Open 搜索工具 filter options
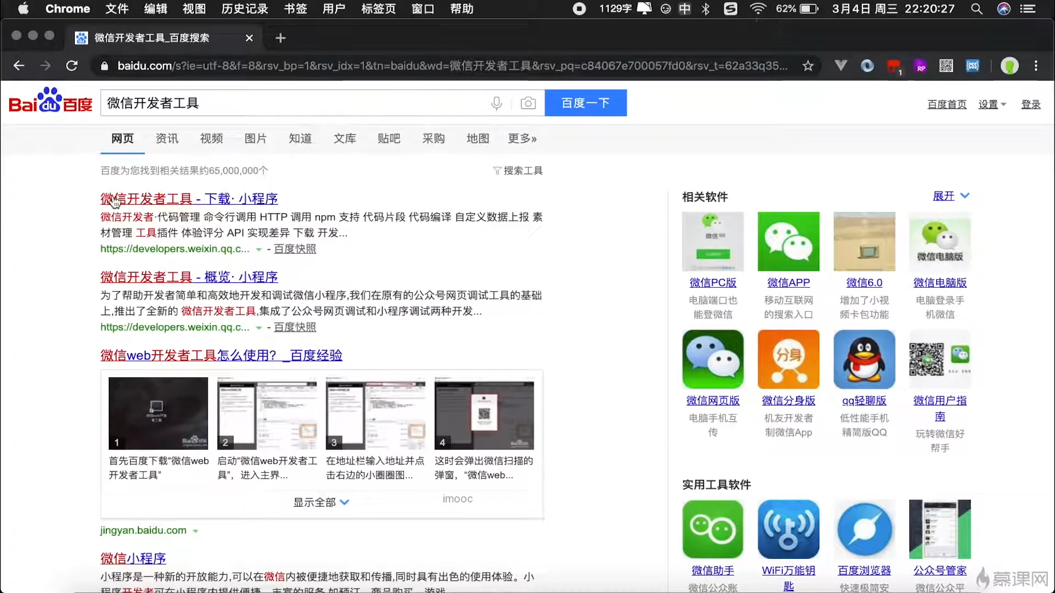 click(518, 171)
